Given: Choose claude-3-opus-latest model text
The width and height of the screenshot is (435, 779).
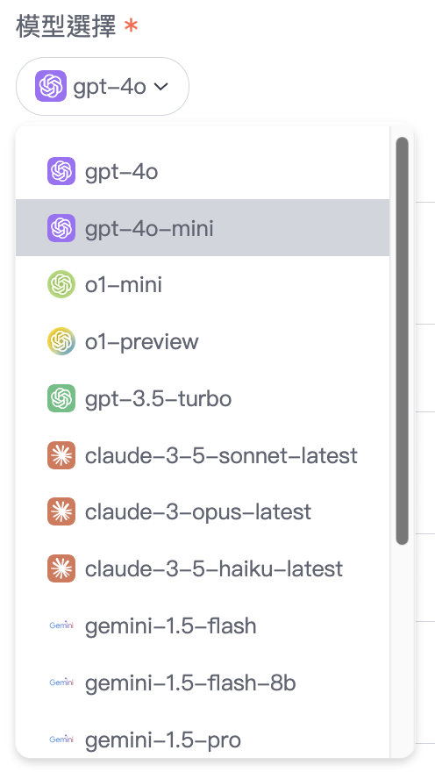Looking at the screenshot, I should pyautogui.click(x=197, y=512).
